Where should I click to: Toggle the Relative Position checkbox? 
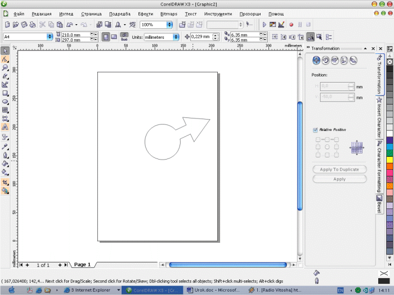[x=315, y=130]
